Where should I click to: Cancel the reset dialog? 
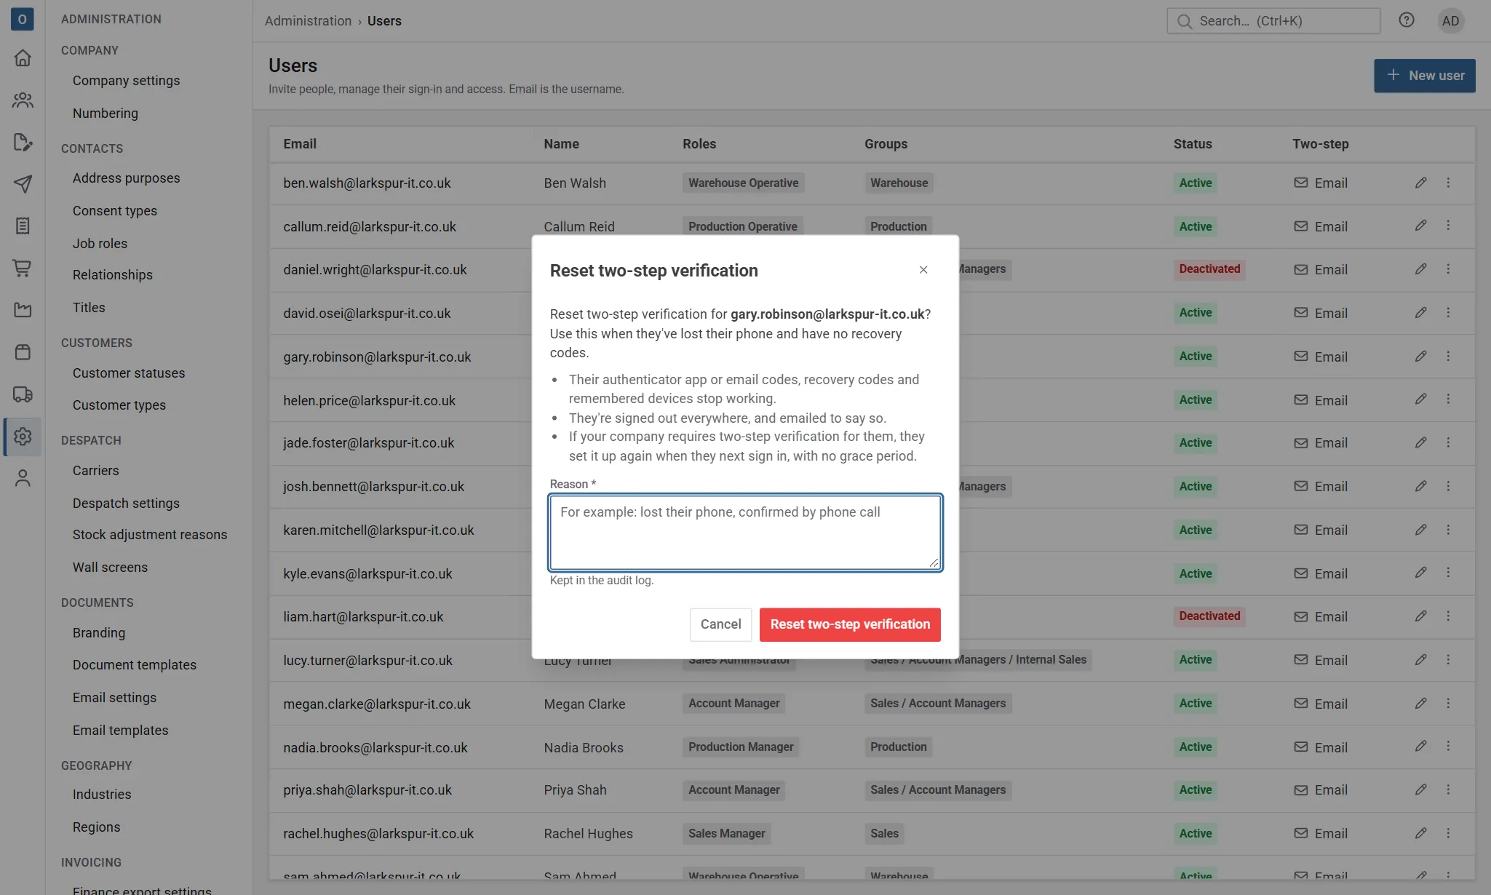point(720,624)
